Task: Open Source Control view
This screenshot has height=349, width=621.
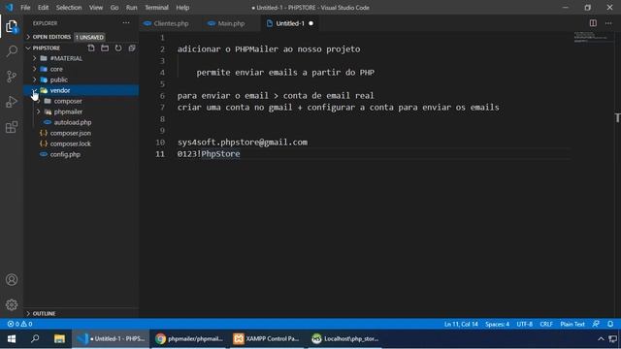Action: (x=12, y=77)
